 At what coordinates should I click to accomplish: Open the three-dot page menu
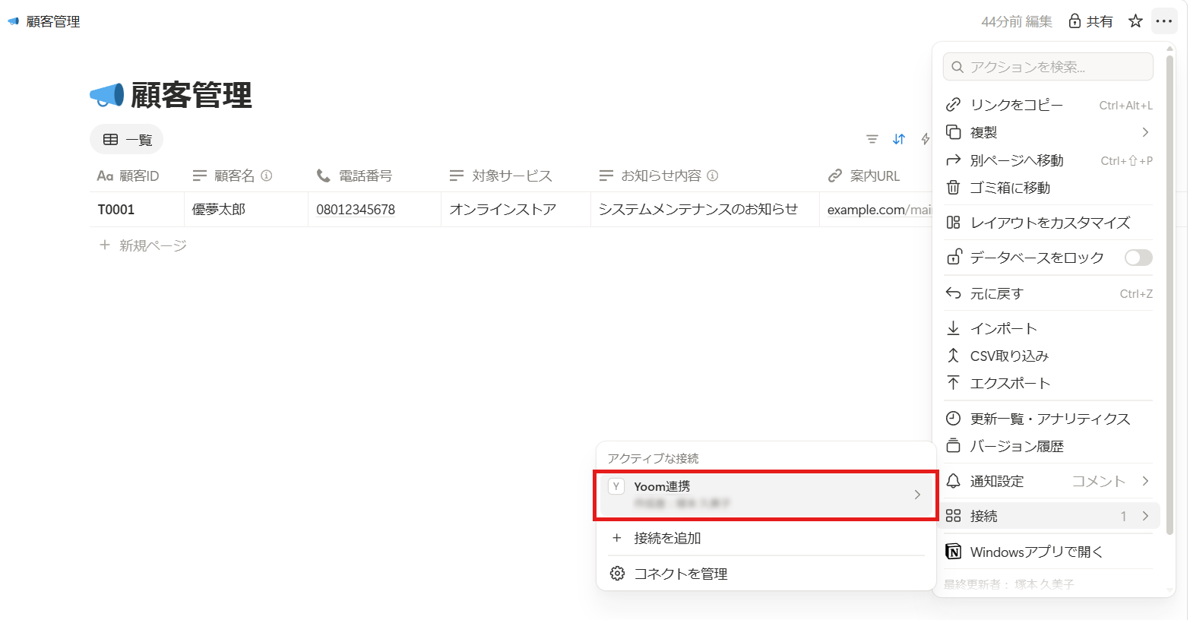(x=1163, y=21)
